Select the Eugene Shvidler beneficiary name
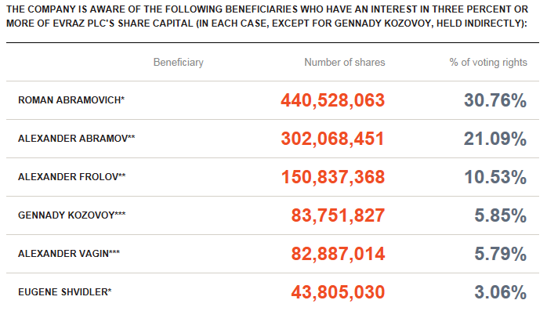547x311 pixels. [65, 292]
